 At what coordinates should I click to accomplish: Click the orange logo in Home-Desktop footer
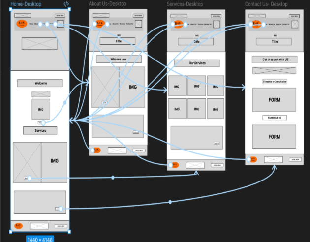(18, 226)
